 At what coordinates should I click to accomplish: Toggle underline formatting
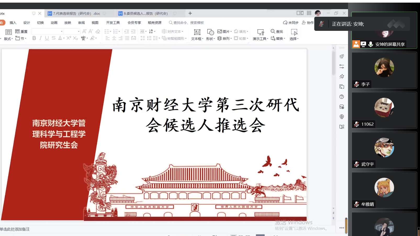point(47,38)
